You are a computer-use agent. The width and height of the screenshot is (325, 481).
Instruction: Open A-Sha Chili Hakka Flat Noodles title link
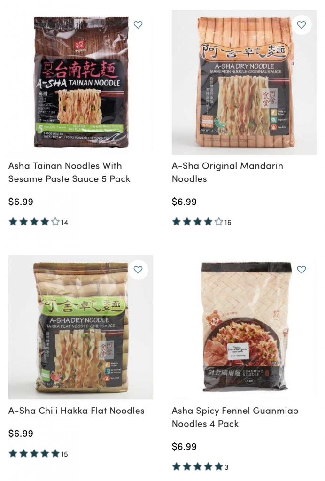[x=77, y=411]
